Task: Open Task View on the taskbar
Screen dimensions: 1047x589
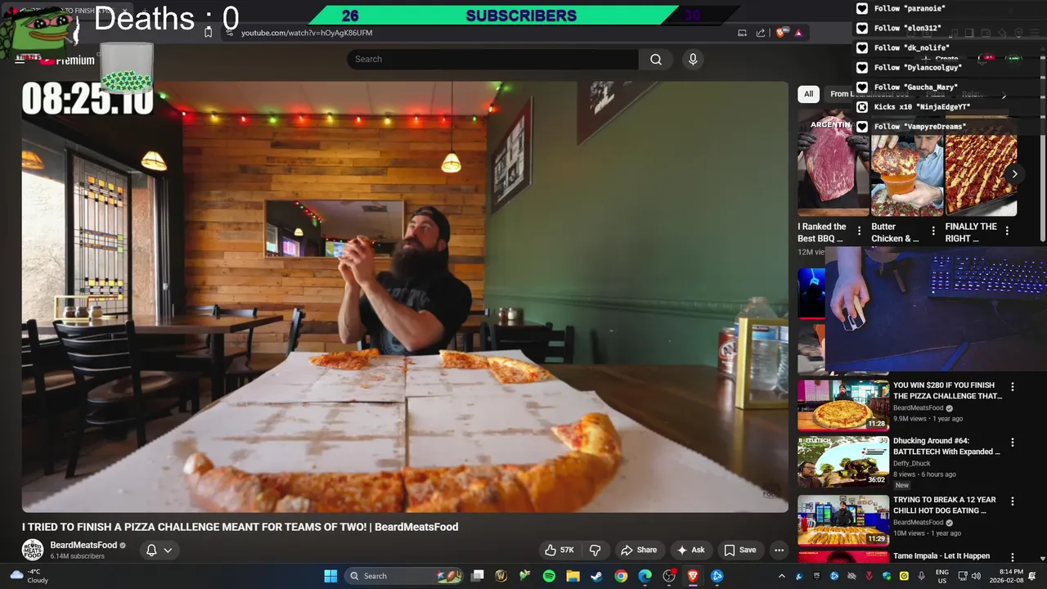Action: pos(478,576)
